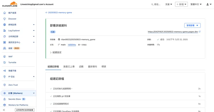Switch to the 函數 tab
This screenshot has width=214, height=112.
click(x=81, y=67)
